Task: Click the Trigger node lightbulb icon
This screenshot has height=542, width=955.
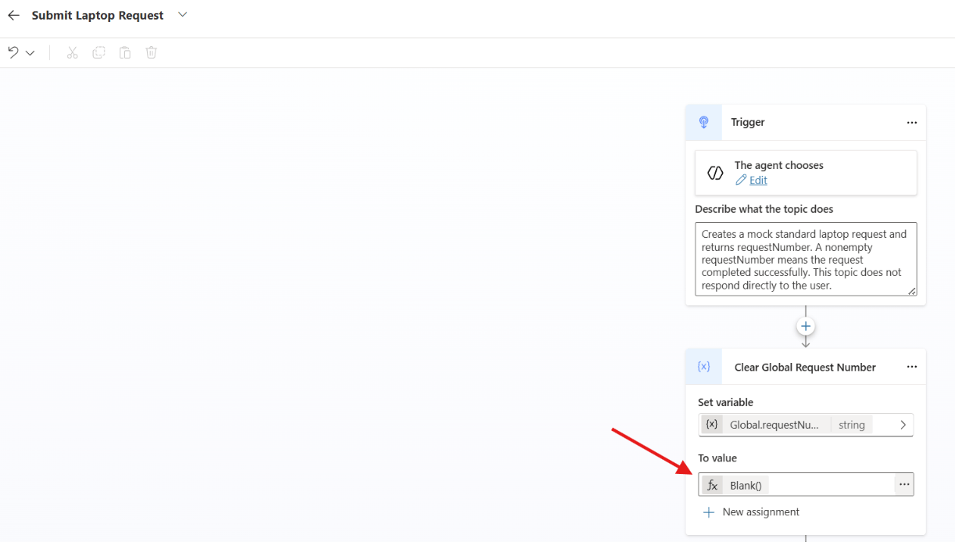Action: [703, 123]
